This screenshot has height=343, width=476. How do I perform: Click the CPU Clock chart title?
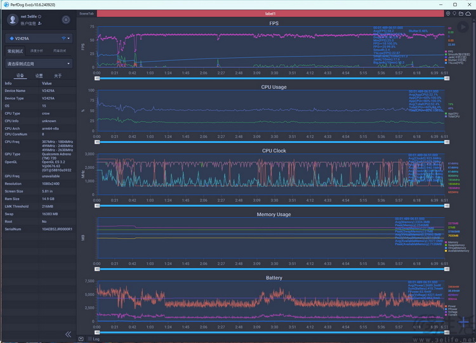274,151
